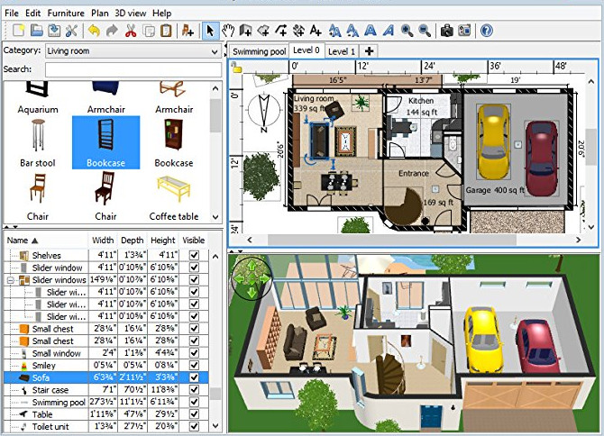Paste from clipboard icon

pyautogui.click(x=166, y=31)
